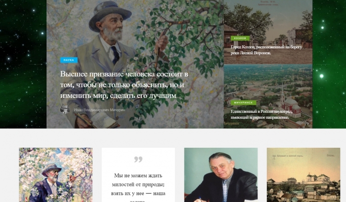
Task: Open the photo of man in dark jacket
Action: pyautogui.click(x=221, y=175)
